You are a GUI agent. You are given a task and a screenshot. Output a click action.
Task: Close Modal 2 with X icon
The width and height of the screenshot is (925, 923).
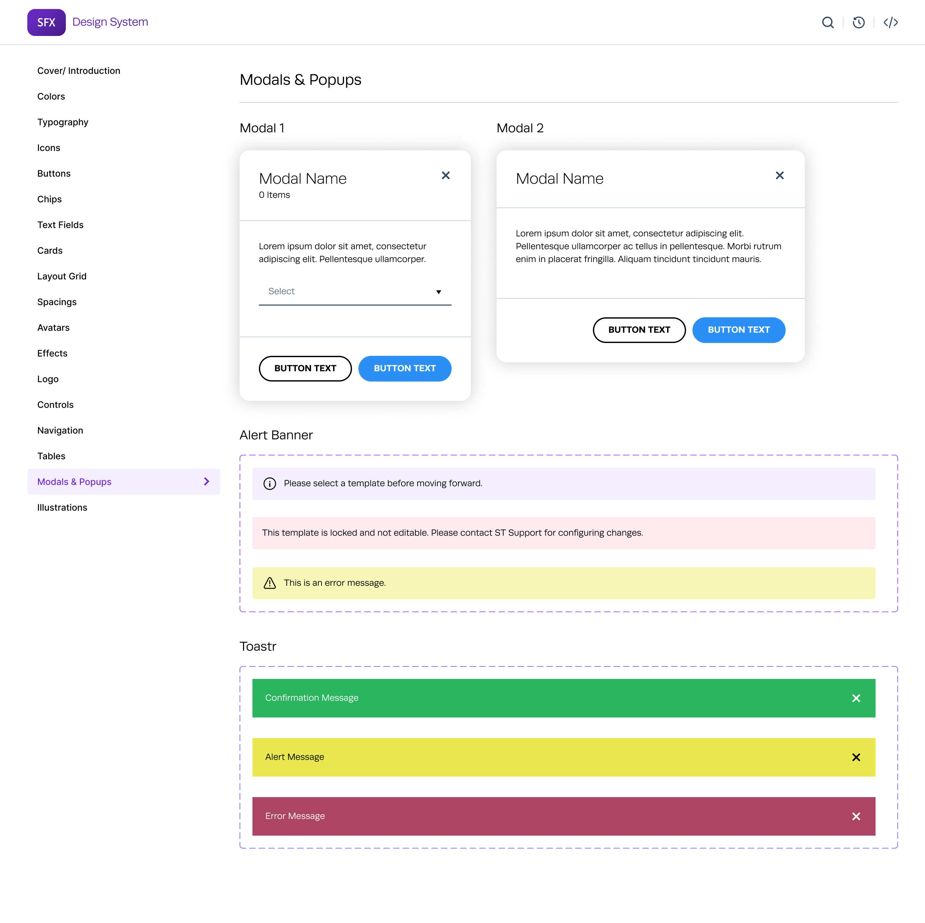point(780,176)
